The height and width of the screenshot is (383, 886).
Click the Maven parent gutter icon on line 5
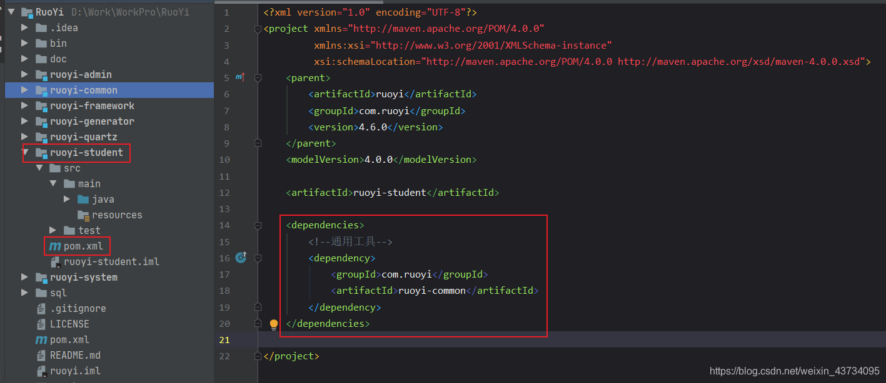240,77
